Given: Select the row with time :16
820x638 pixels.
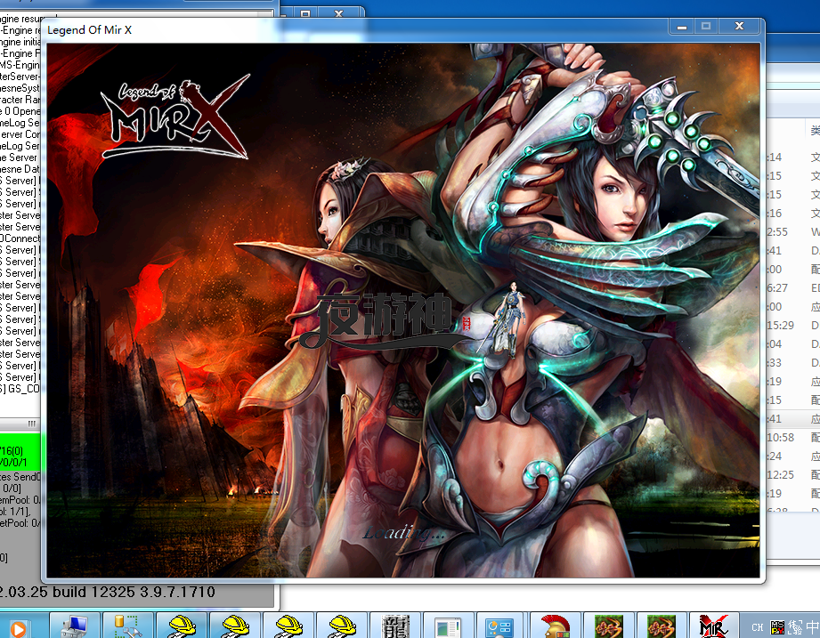Looking at the screenshot, I should coord(792,214).
